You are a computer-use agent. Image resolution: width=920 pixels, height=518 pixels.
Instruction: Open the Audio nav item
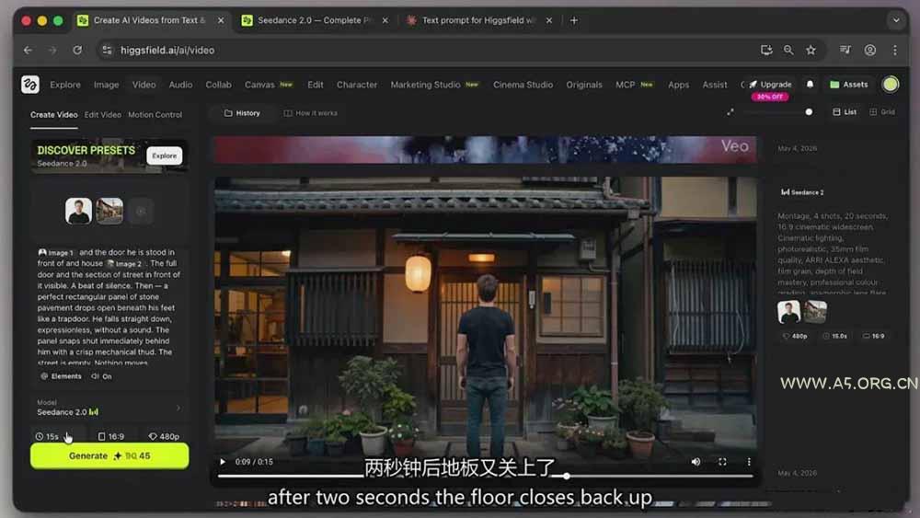(x=180, y=85)
